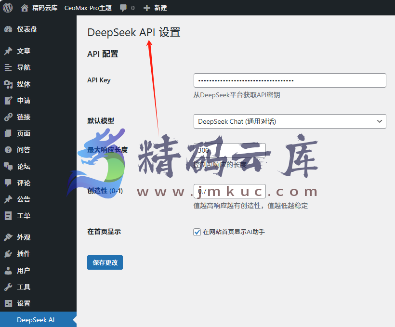Click the WordPress logo icon
Viewport: 395px width, 327px height.
(8, 8)
